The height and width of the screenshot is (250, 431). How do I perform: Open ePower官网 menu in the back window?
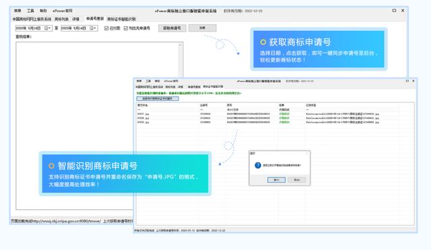point(63,11)
